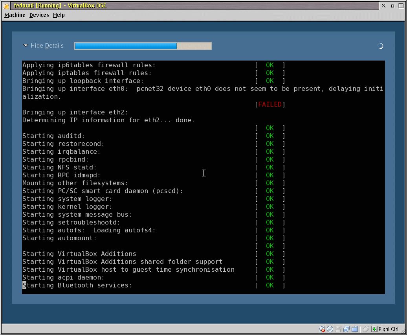Click 'Starting RPC idmapd:' line
The height and width of the screenshot is (335, 407).
(61, 175)
